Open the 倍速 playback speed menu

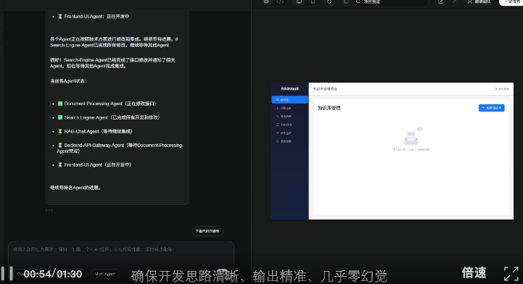click(x=474, y=272)
